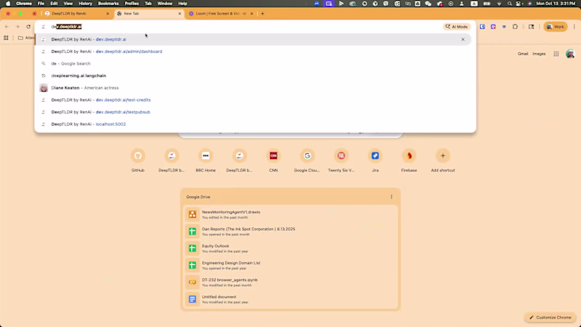The height and width of the screenshot is (327, 581).
Task: Open NewsMonitoringAgentV1.drawio file icon
Action: pos(192,214)
